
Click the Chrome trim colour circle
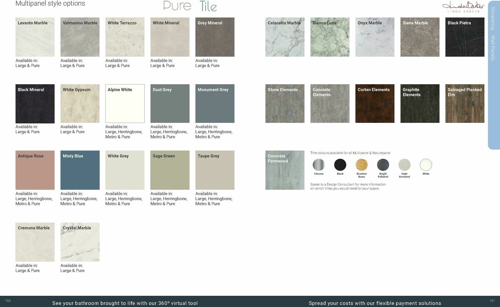319,165
